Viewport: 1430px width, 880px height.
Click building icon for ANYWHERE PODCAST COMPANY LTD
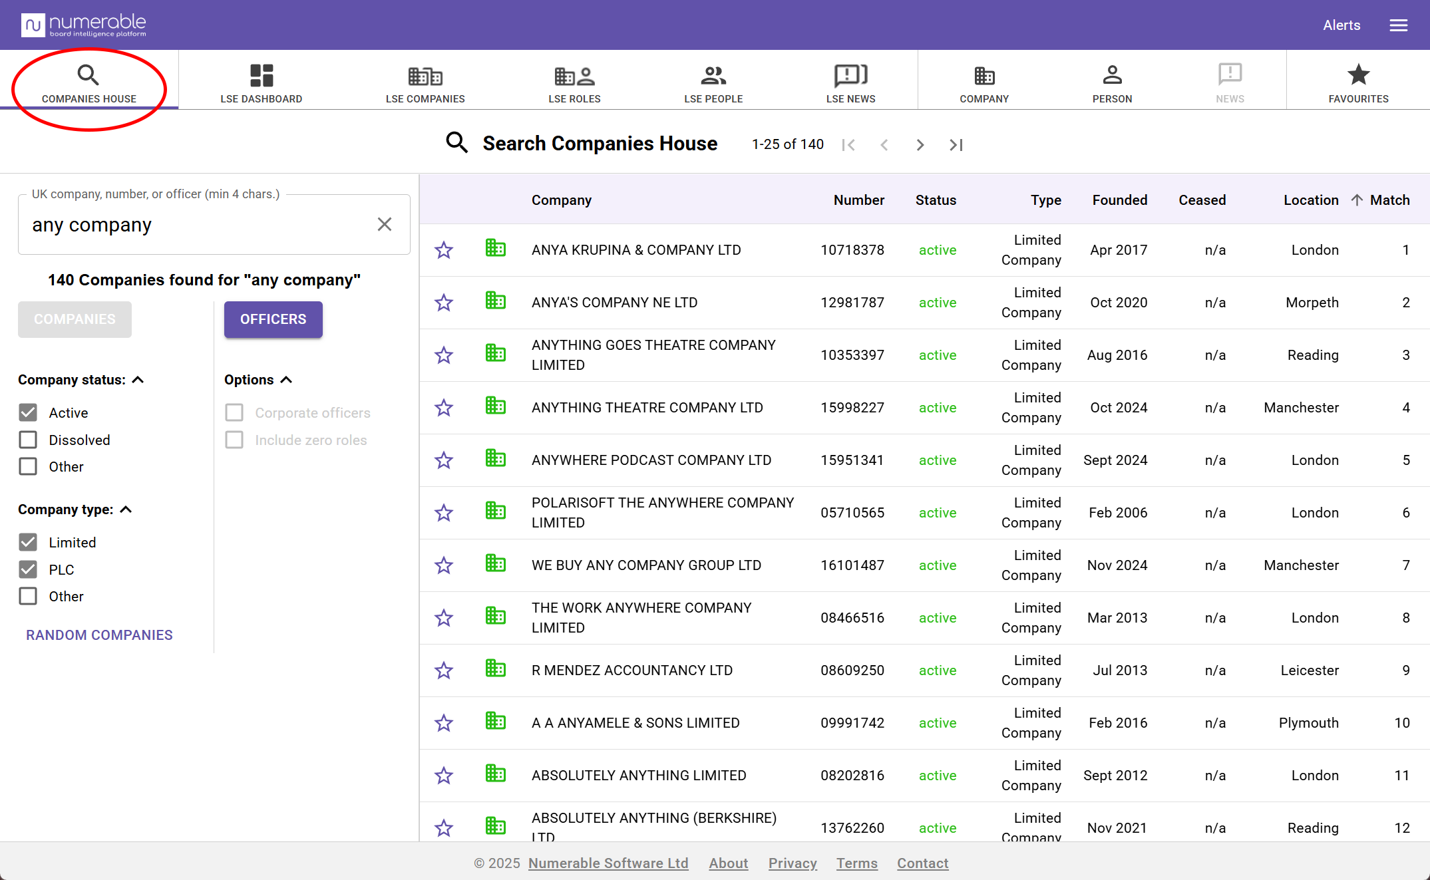pos(495,459)
